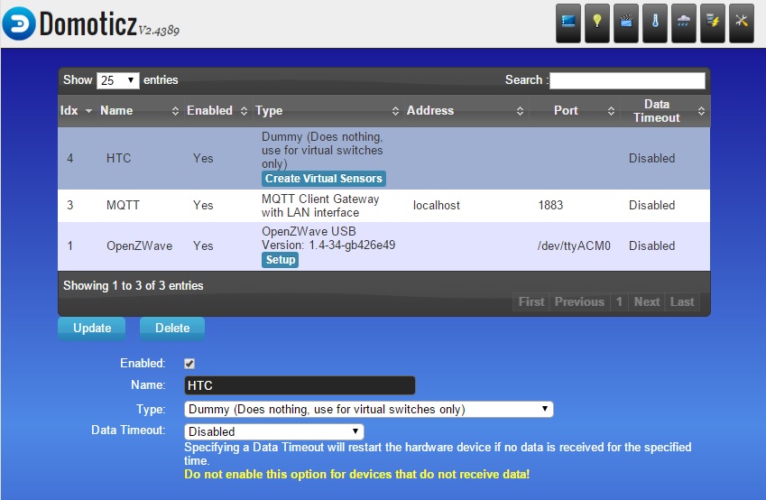Open the hardware Type dropdown
Screen dimensions: 766x500
[x=369, y=409]
